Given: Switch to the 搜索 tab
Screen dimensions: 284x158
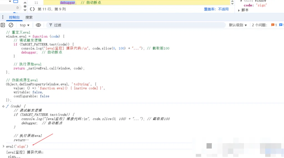Looking at the screenshot, I should pyautogui.click(x=29, y=17).
